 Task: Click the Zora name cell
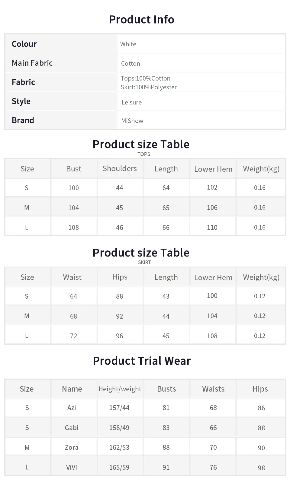(x=72, y=448)
